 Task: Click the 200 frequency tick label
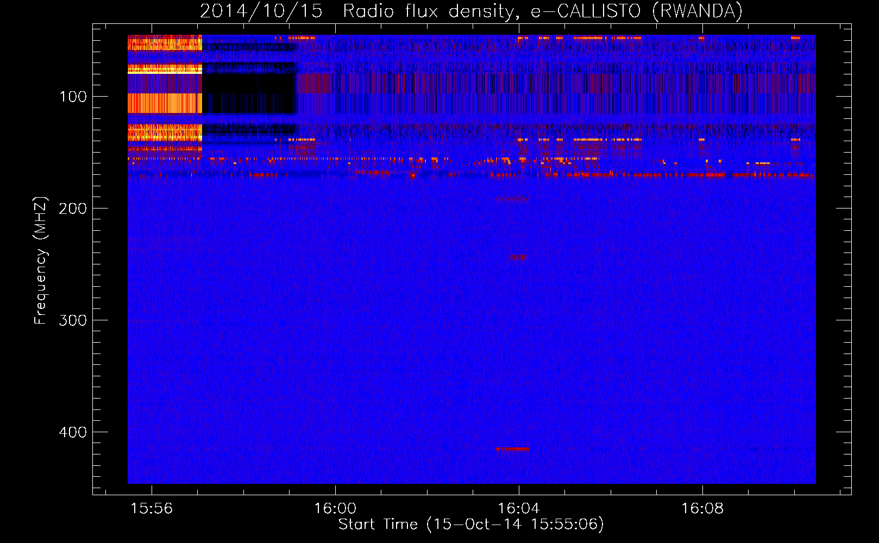point(73,209)
